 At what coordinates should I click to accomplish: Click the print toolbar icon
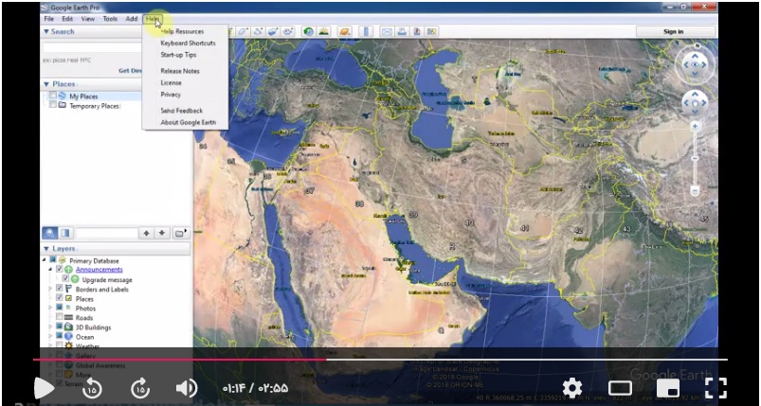tap(402, 31)
